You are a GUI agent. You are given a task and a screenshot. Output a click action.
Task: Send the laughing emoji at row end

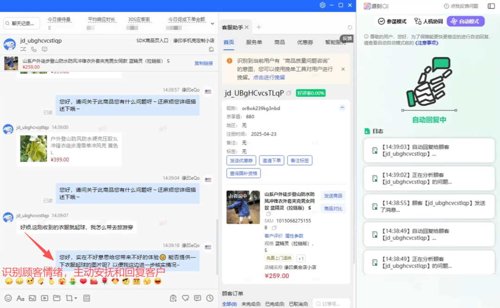click(x=158, y=281)
